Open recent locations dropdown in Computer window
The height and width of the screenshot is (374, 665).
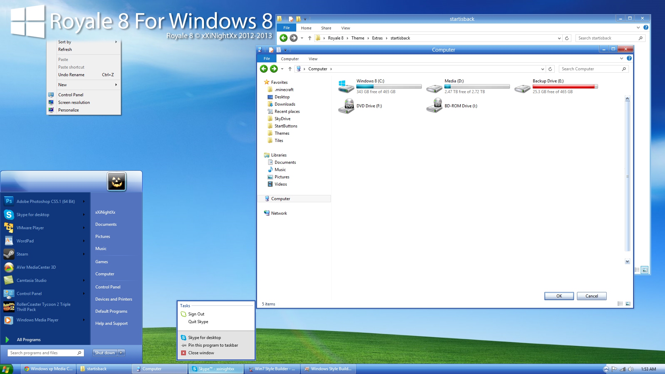pos(282,69)
